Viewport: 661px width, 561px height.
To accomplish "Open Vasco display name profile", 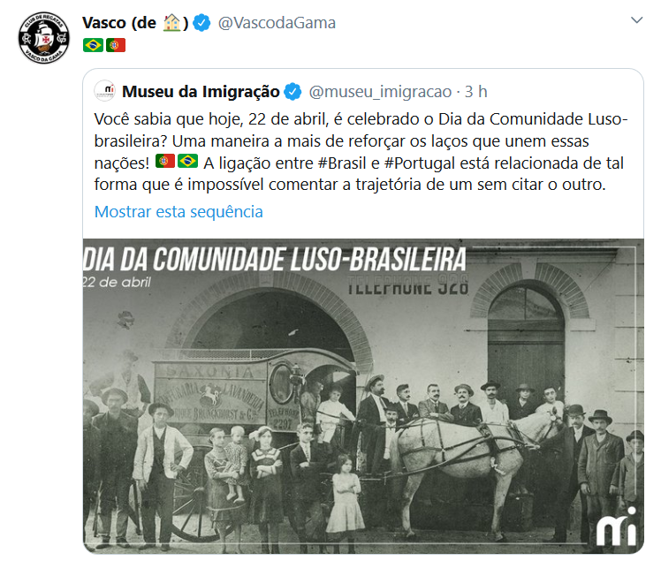I will pyautogui.click(x=135, y=23).
